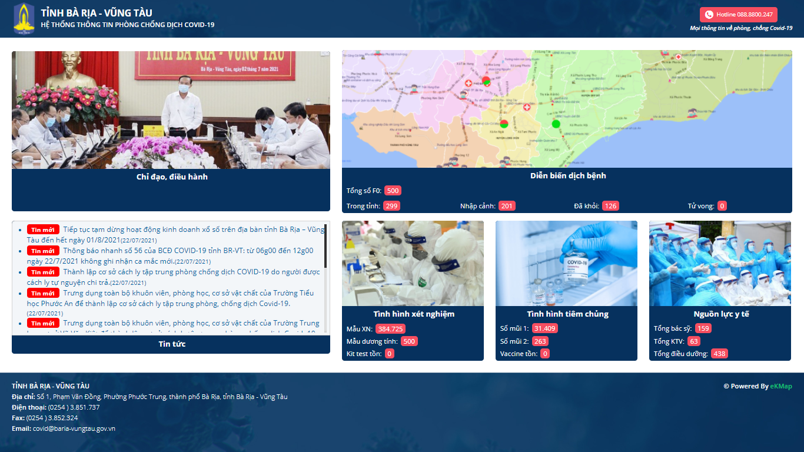The height and width of the screenshot is (452, 804).
Task: Click the 'Tin tức' section title
Action: point(172,344)
